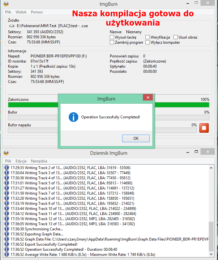Click the '(Zakończone)' write speed value
Viewport: 218px width, 260px height.
(x=155, y=61)
